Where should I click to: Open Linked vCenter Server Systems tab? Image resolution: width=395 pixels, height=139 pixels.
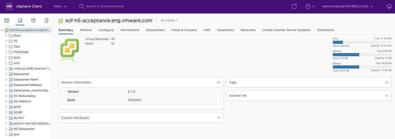[286, 30]
